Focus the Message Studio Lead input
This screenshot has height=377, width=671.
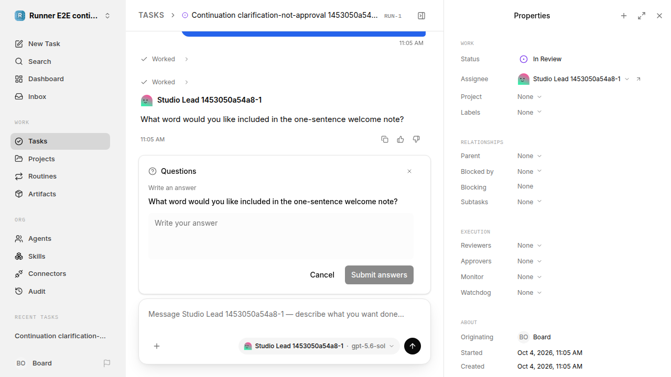[x=285, y=315]
